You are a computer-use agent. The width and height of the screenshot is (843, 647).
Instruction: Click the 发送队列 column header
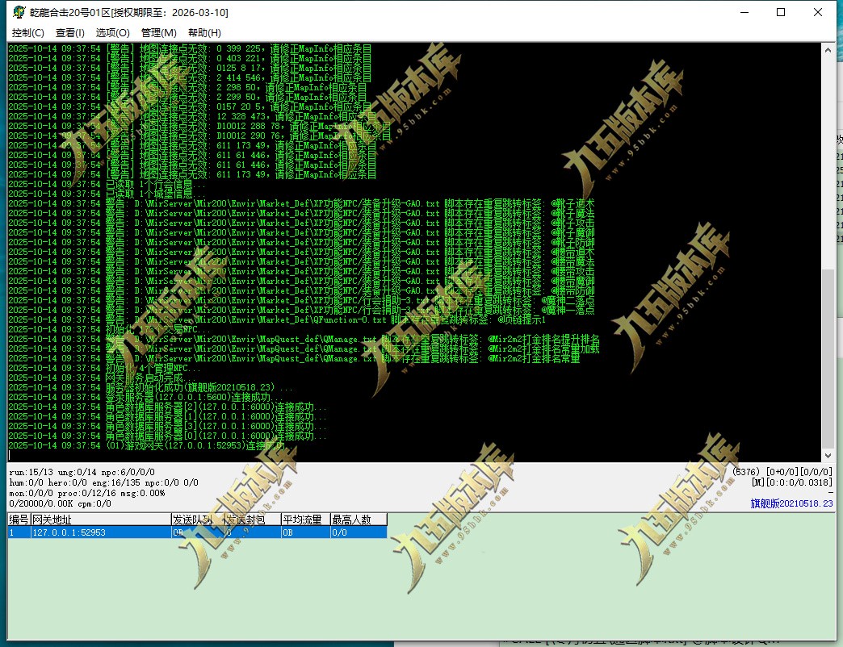pos(195,520)
